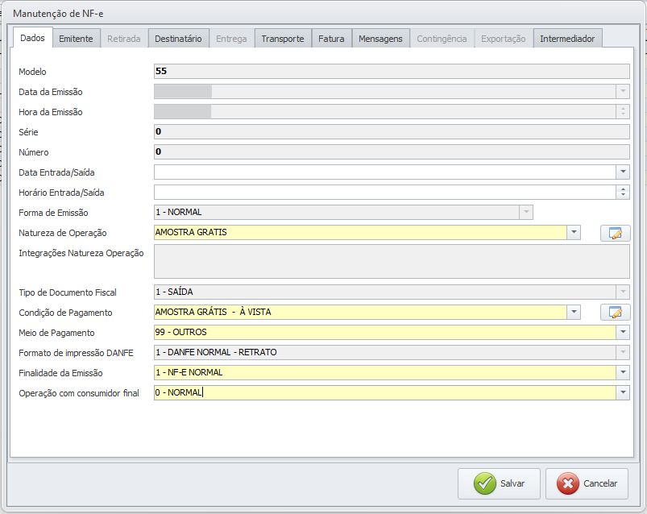Viewport: 647px width, 514px height.
Task: Adjust the Horário Entrada/Saída spinner
Action: point(622,192)
